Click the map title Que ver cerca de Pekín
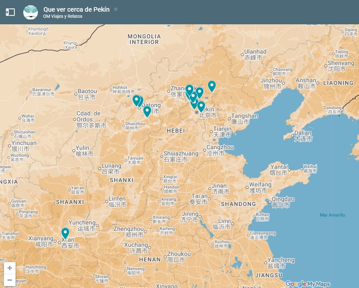The width and height of the screenshot is (359, 288). [76, 9]
